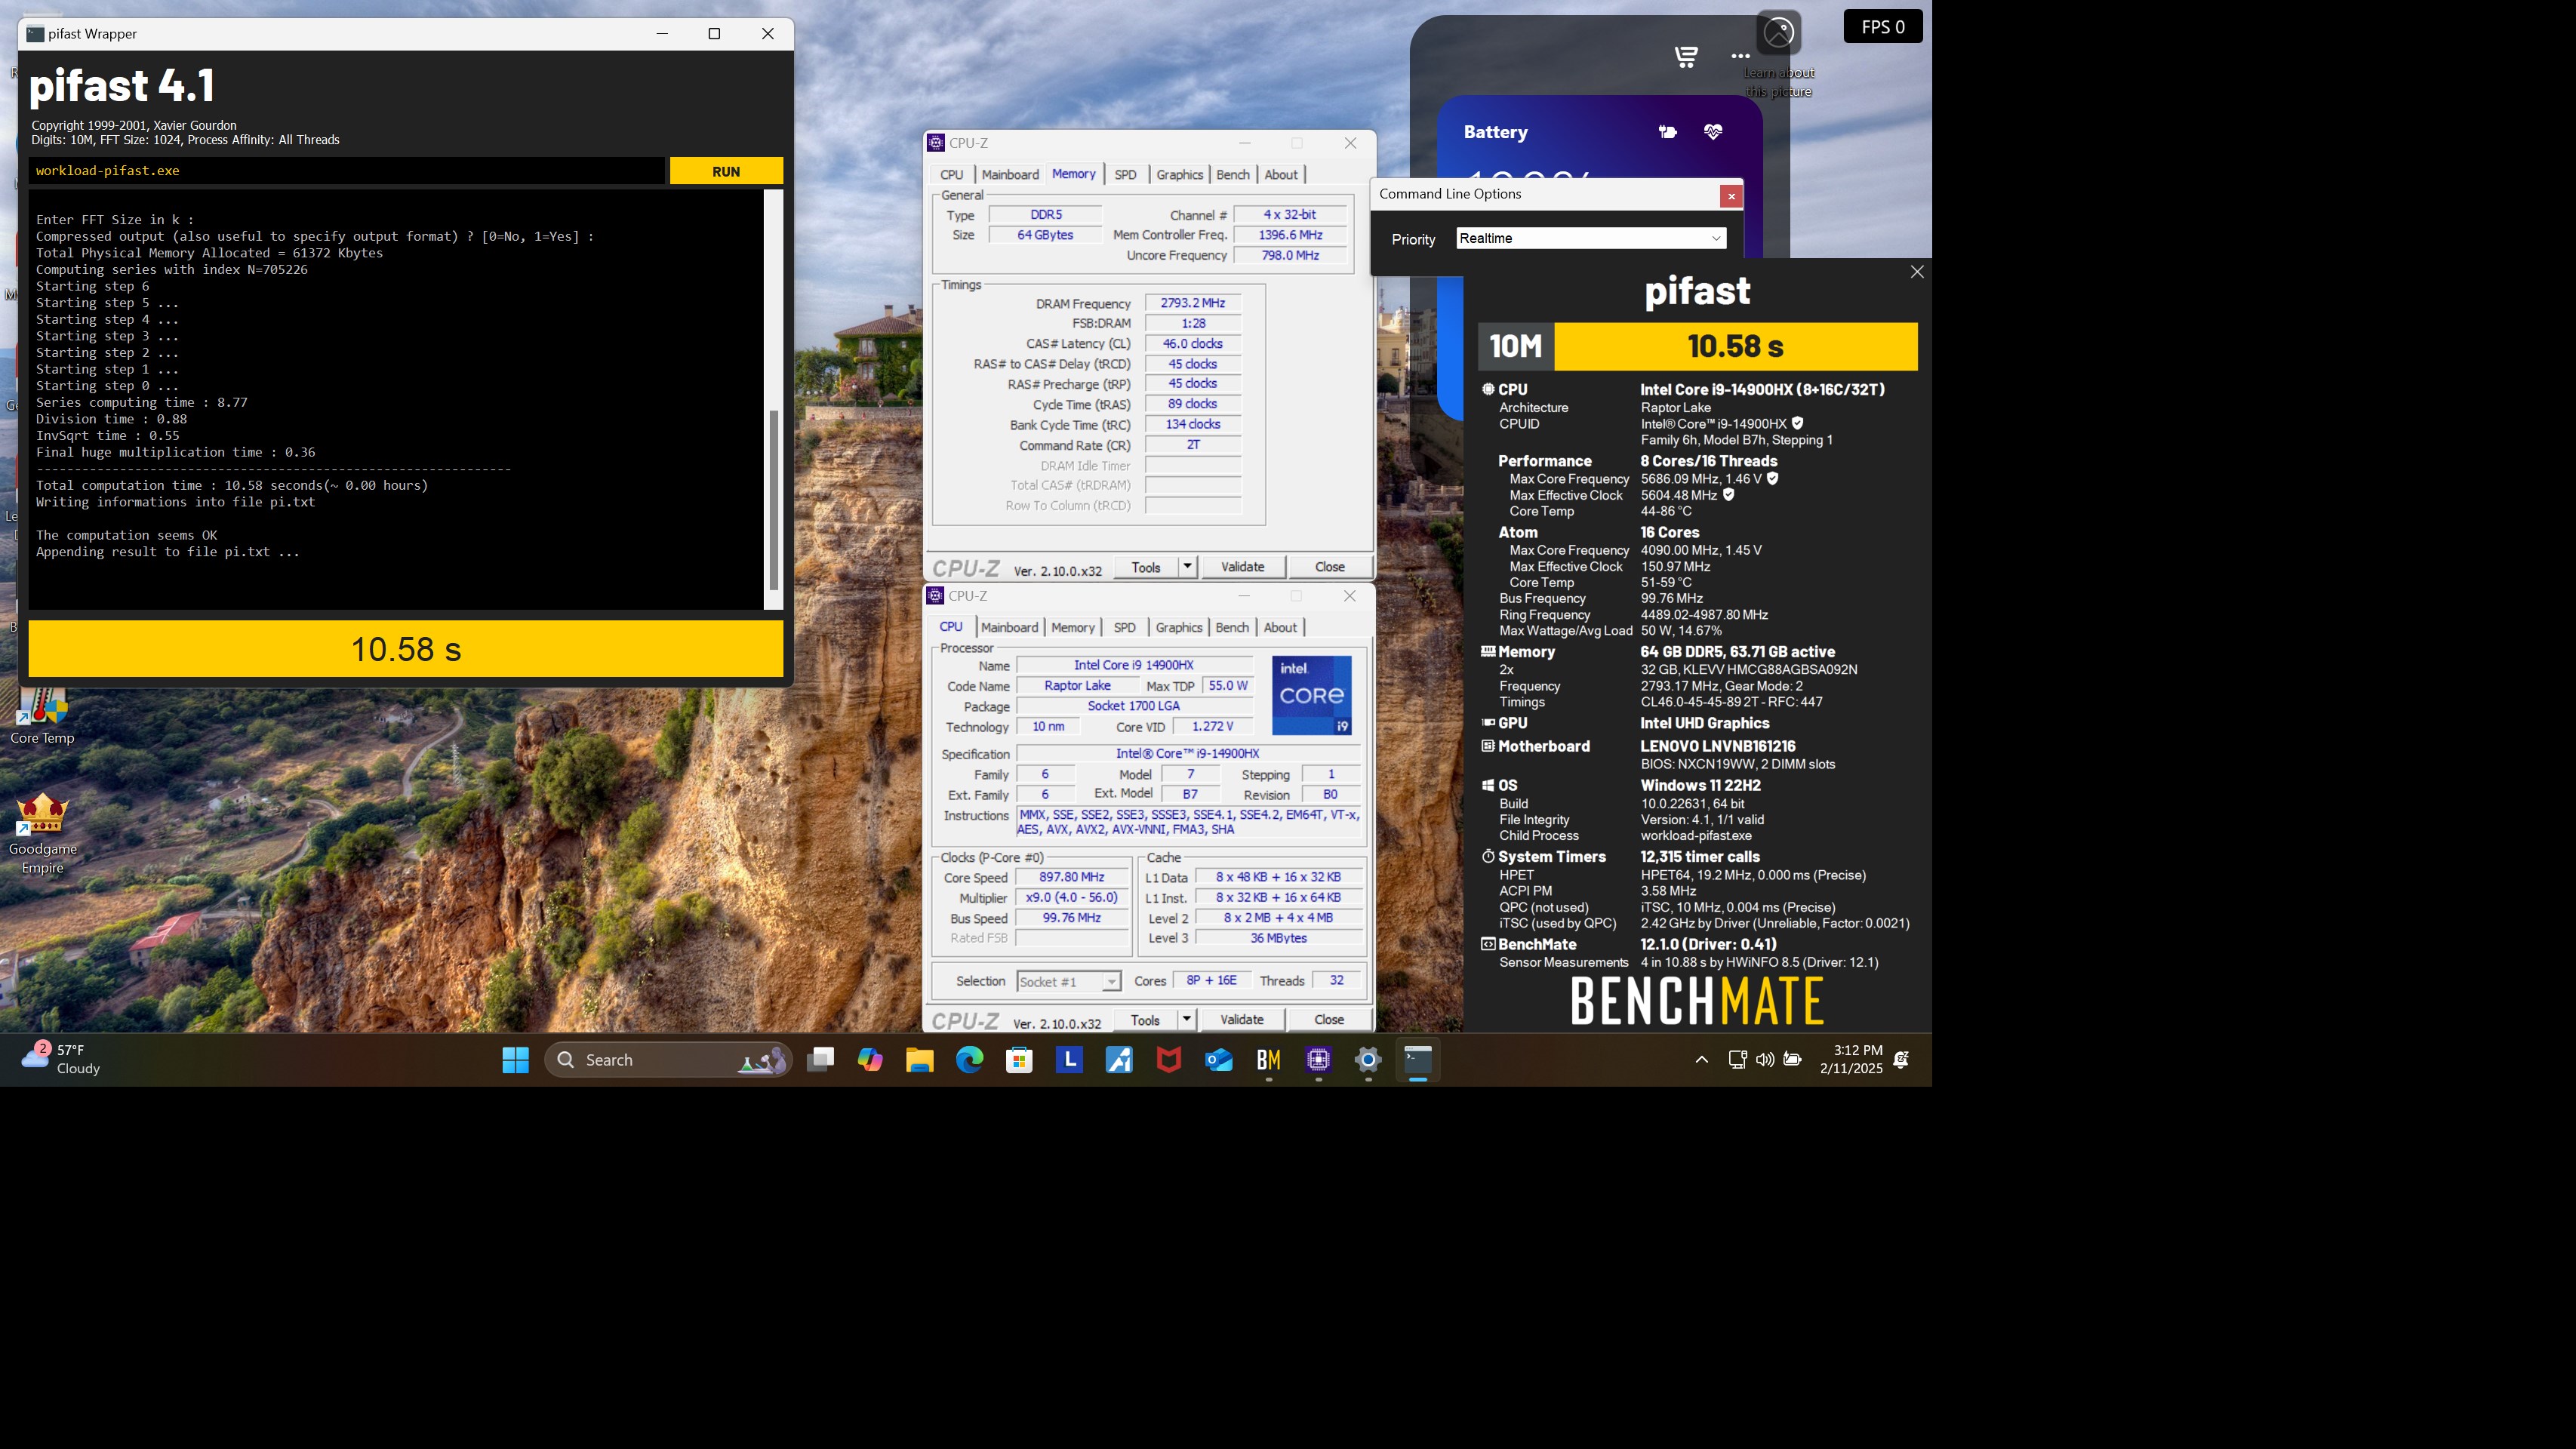2576x1449 pixels.
Task: Open the Priority dropdown set to Realtime
Action: (x=1591, y=238)
